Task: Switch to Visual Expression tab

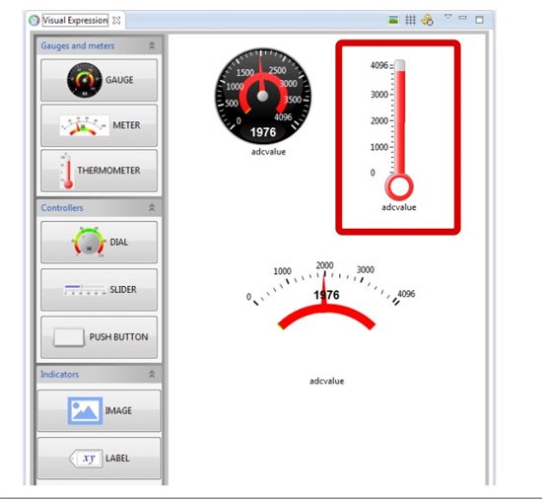Action: pyautogui.click(x=75, y=21)
